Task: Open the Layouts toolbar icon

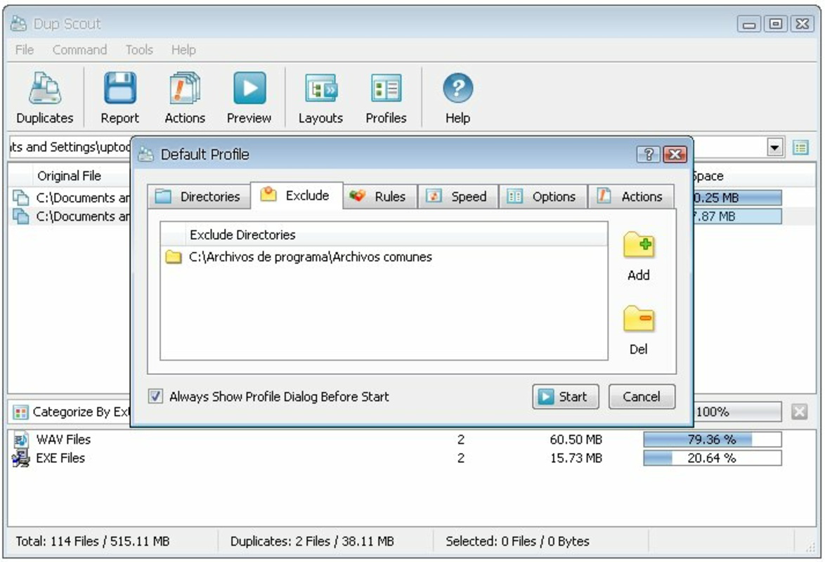Action: click(321, 88)
